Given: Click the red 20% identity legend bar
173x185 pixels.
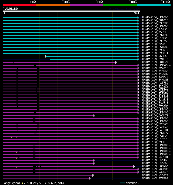Looking at the screenshot, I should click(x=19, y=5).
